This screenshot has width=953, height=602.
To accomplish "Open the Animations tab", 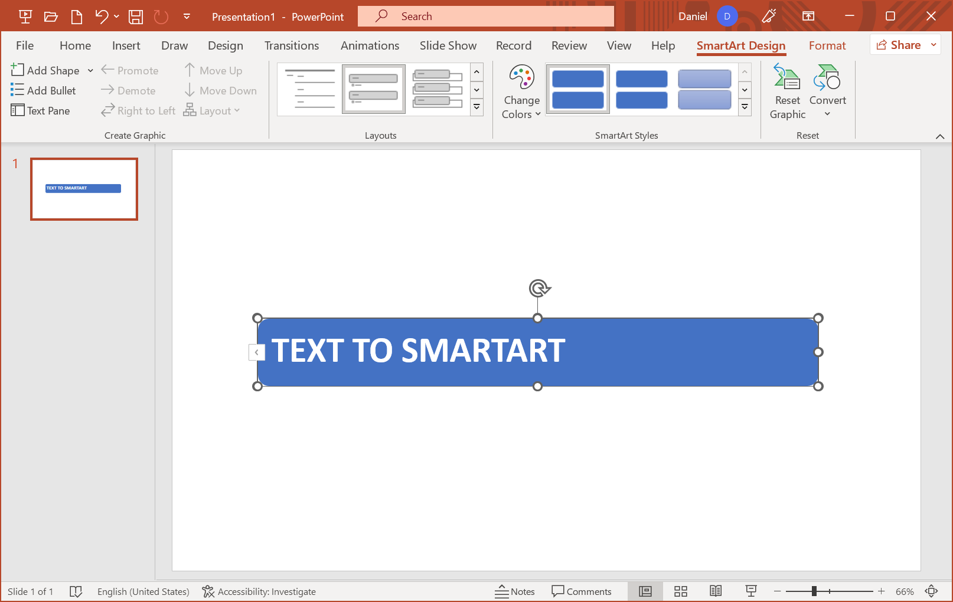I will pyautogui.click(x=370, y=45).
